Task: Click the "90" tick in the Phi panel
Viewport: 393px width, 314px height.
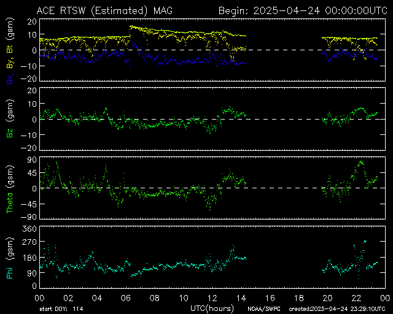Action: pyautogui.click(x=32, y=273)
